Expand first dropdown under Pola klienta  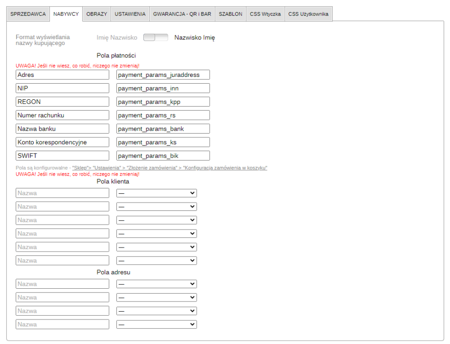point(157,193)
